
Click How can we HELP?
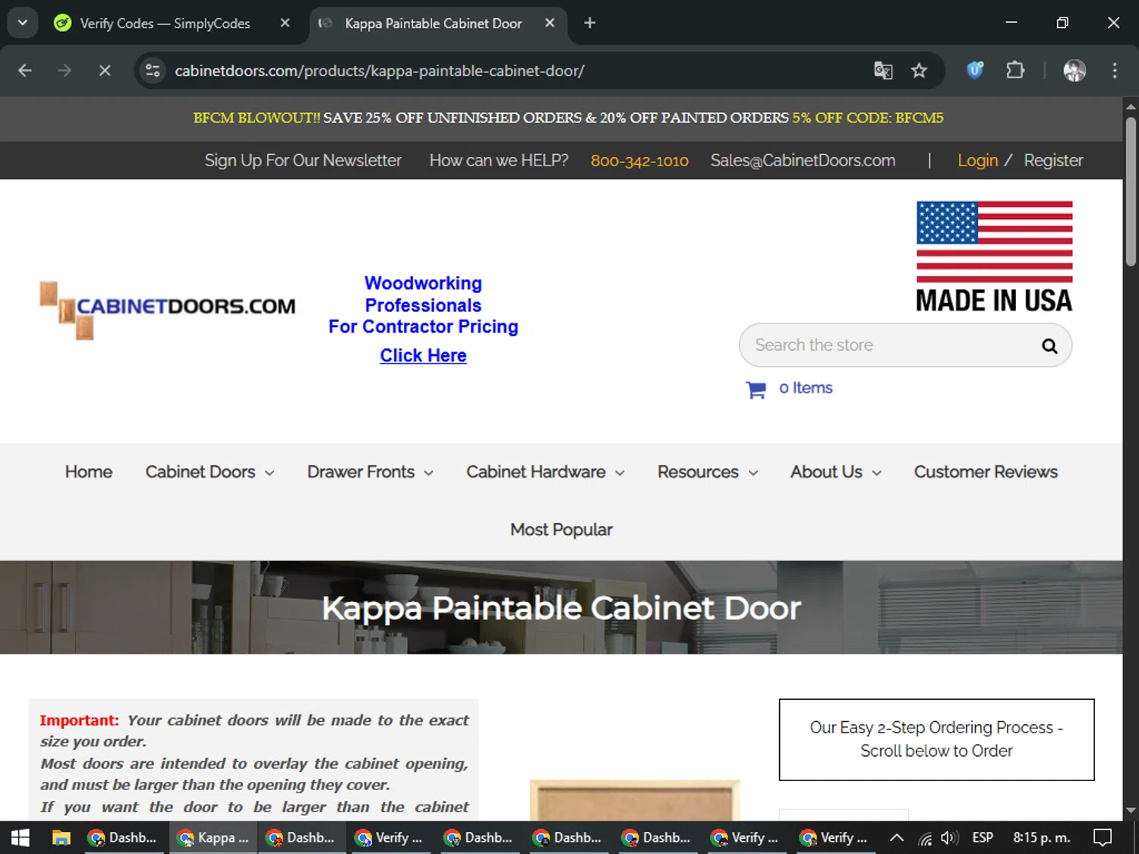pyautogui.click(x=499, y=161)
